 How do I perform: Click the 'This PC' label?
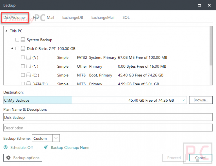click(x=16, y=31)
